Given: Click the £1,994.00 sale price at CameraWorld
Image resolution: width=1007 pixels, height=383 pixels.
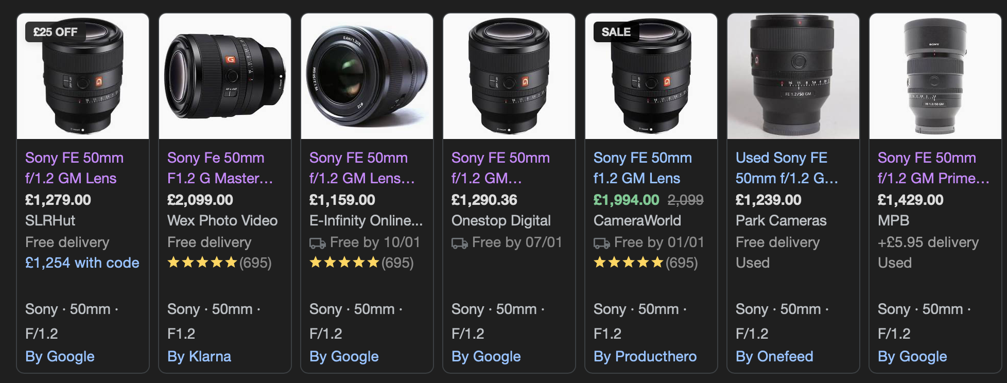Looking at the screenshot, I should [626, 200].
